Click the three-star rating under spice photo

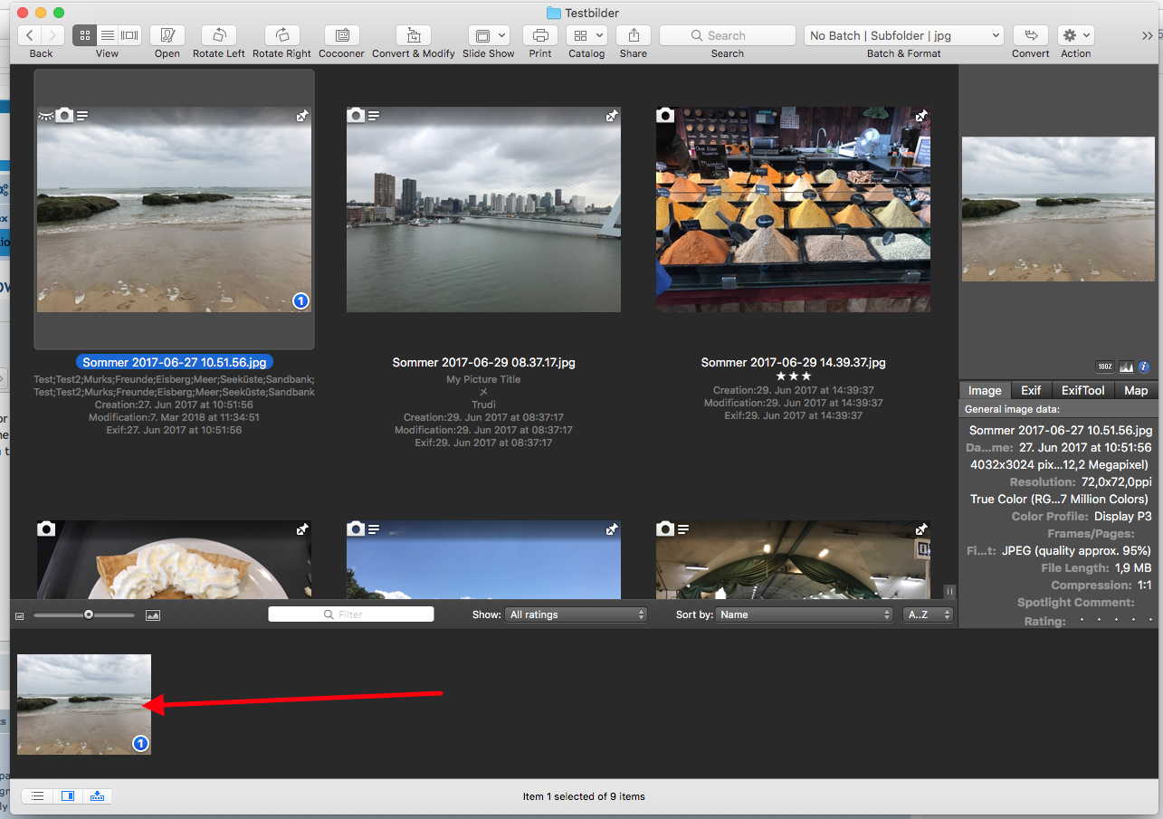tap(793, 376)
